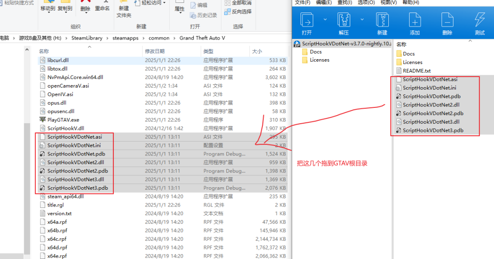This screenshot has height=259, width=494.
Task: Click 历史记录 in the ribbon
Action: click(x=204, y=15)
